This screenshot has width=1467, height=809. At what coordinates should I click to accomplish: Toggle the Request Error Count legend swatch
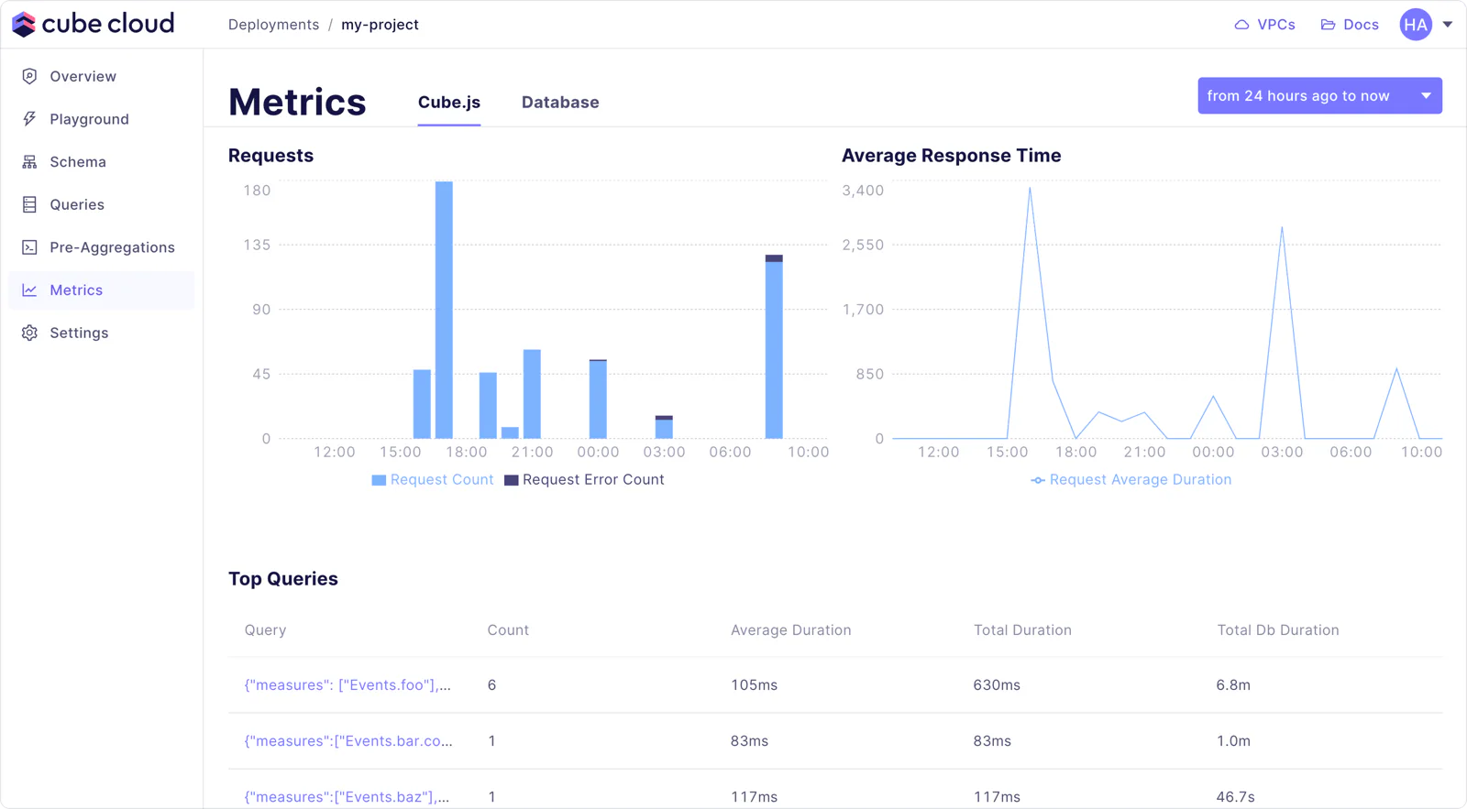point(512,480)
